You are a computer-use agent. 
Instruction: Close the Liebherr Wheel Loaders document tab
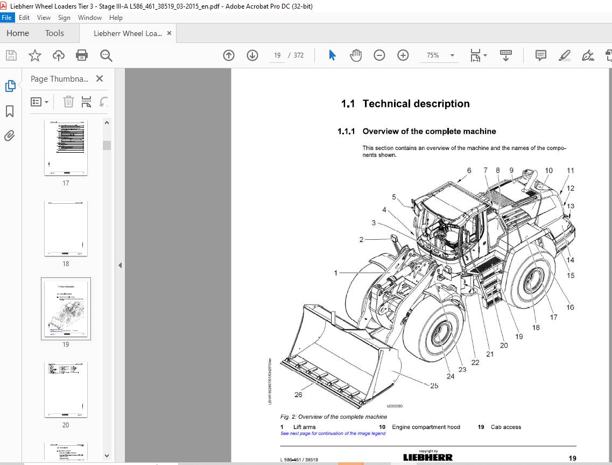pyautogui.click(x=170, y=33)
